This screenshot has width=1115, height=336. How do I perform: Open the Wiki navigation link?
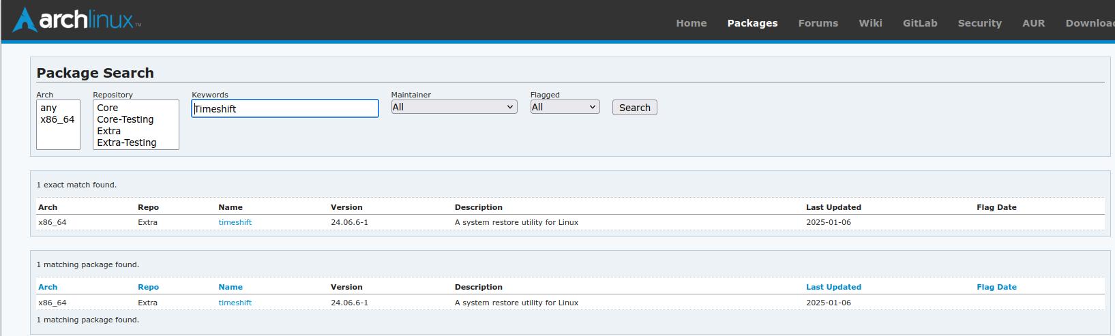(x=870, y=23)
